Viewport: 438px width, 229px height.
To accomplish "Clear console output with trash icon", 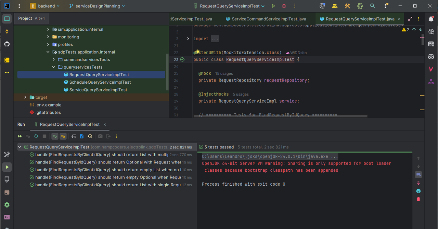I will click(418, 199).
